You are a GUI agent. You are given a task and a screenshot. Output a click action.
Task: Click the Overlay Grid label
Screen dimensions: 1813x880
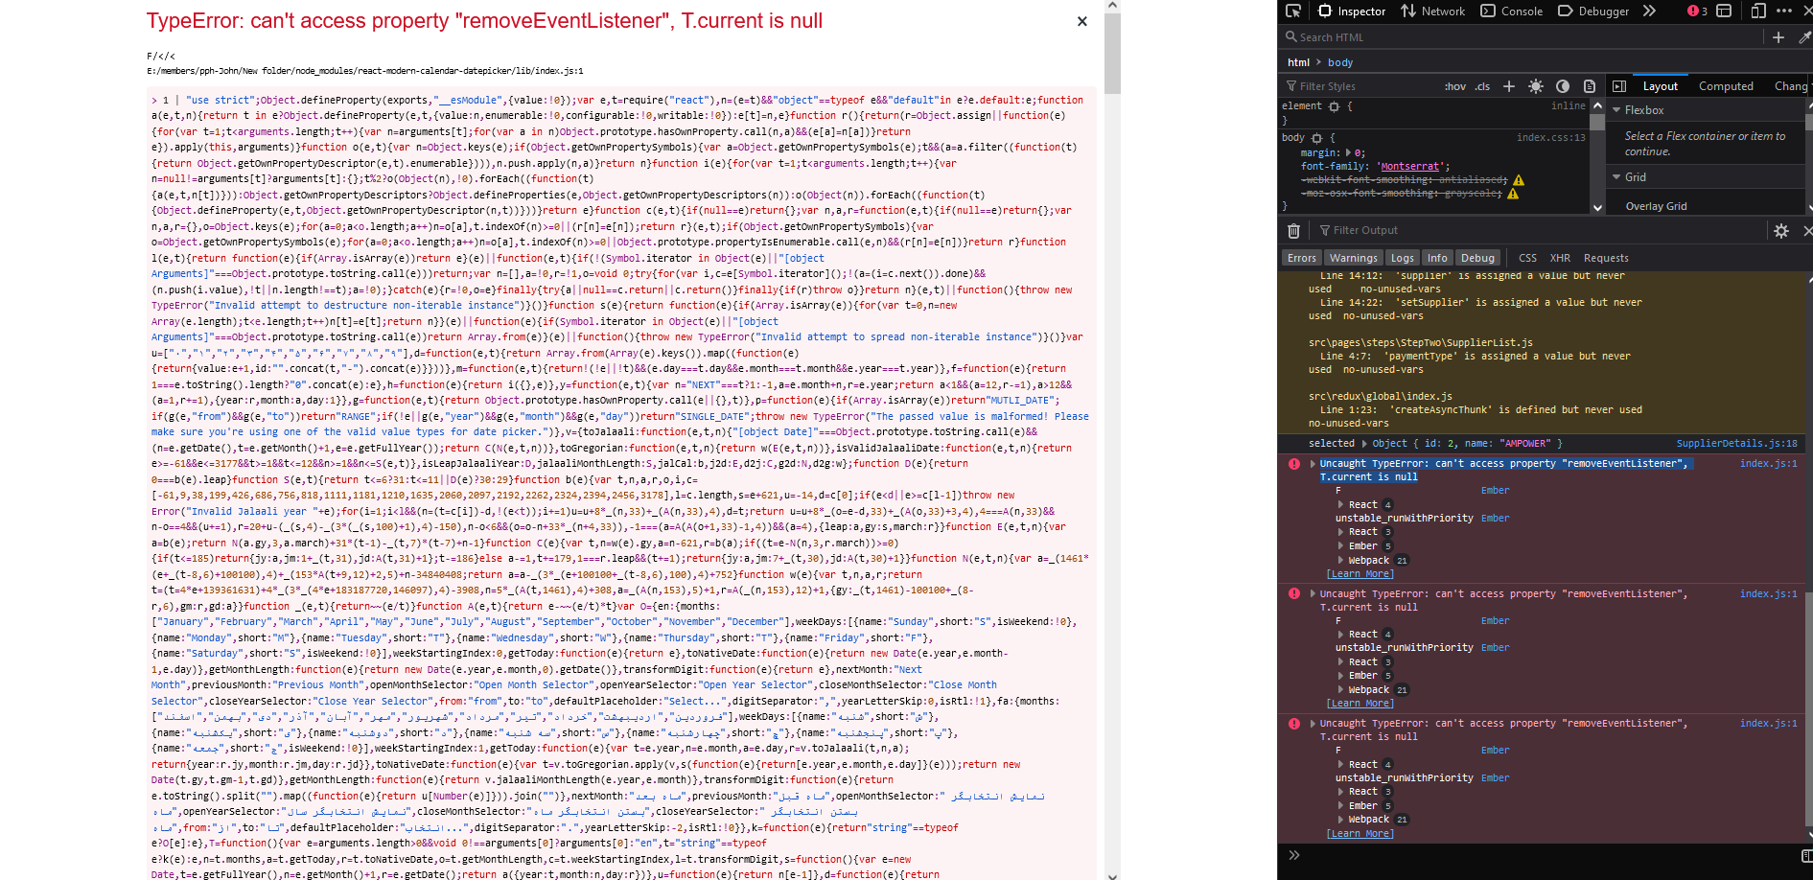point(1656,206)
